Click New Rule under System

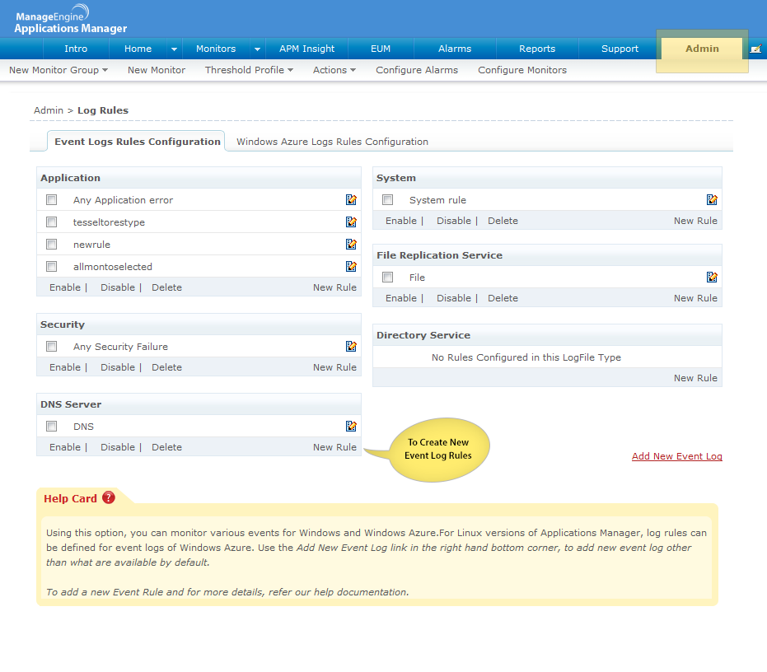tap(695, 221)
